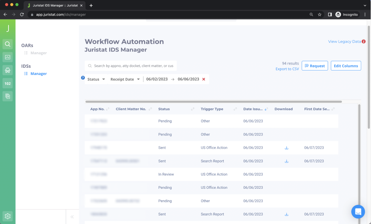Select the Juristat IDS Manager browser tab
The width and height of the screenshot is (371, 224).
(x=55, y=6)
